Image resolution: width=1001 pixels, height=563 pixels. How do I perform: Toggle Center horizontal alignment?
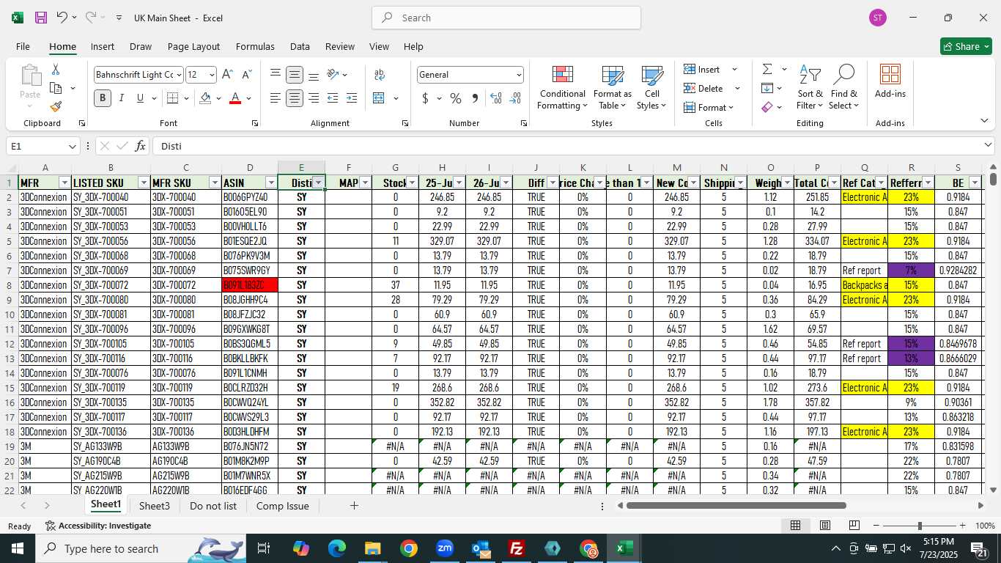295,98
